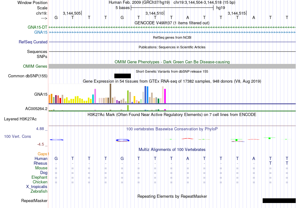Click the Mouse alignment row label

pyautogui.click(x=41, y=168)
